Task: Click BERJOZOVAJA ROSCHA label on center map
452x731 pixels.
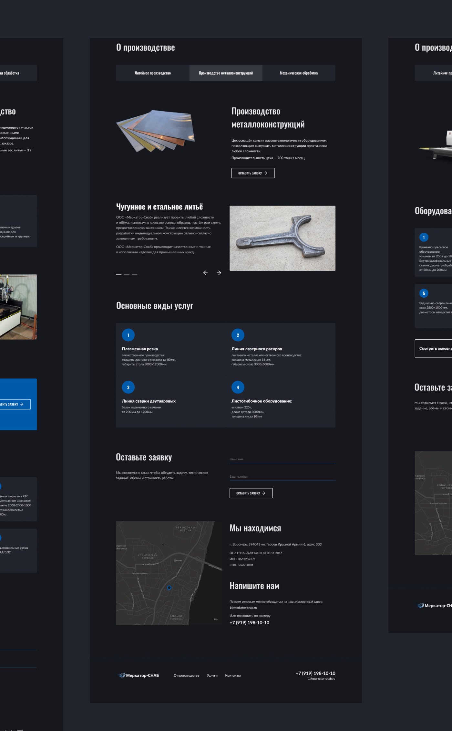Action: [186, 529]
